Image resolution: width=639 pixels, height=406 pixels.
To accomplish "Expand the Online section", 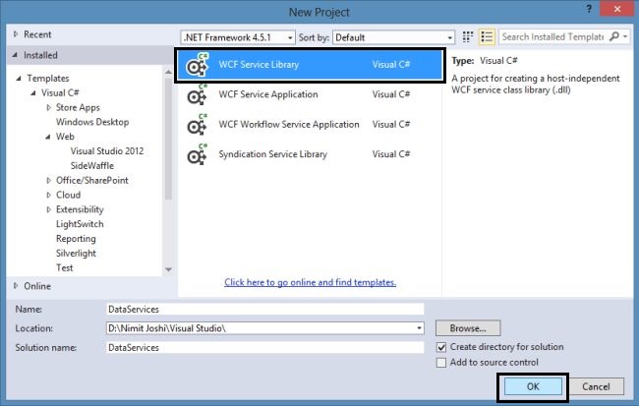I will point(16,286).
